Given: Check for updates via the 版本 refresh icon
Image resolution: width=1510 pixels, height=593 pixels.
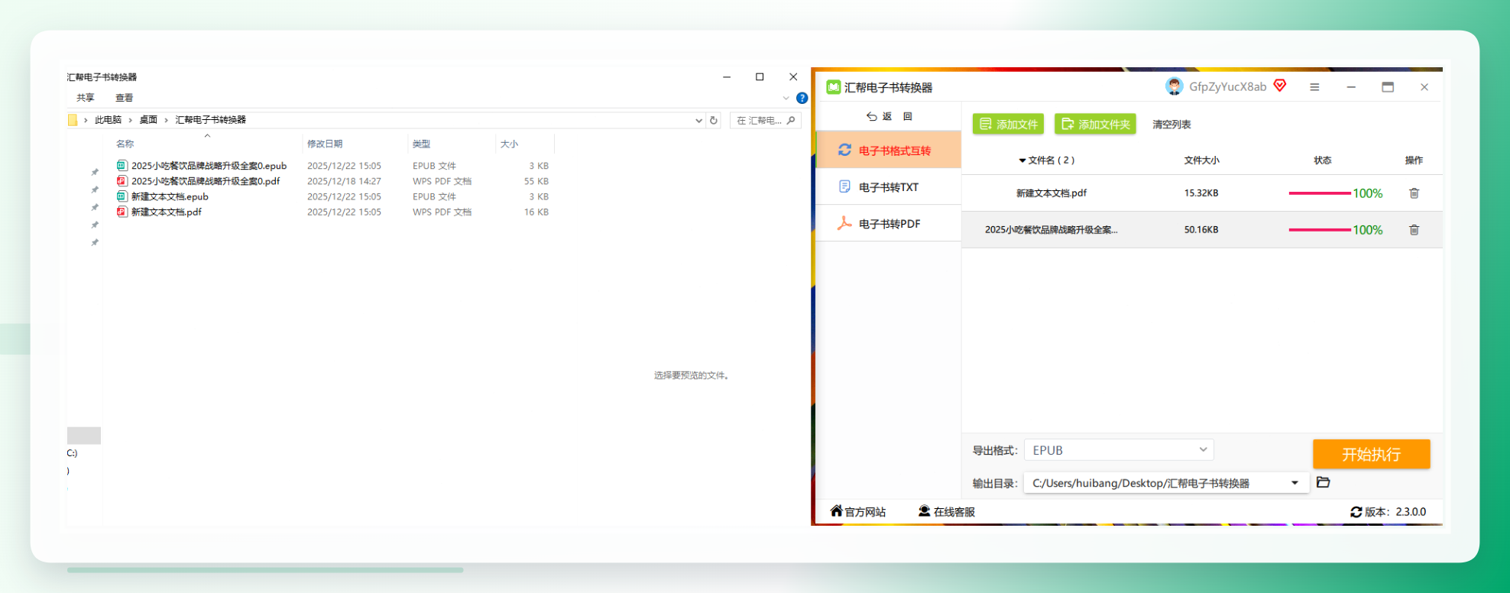Looking at the screenshot, I should click(1356, 512).
